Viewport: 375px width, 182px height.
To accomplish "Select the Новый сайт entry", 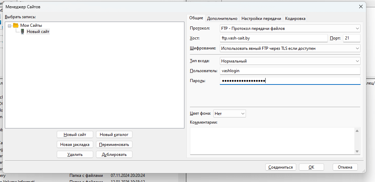I will point(38,32).
